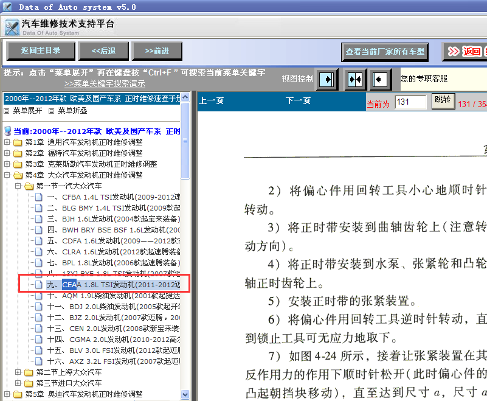The image size is (487, 401).
Task: Collapse 第4章 大众汽车 tree node
Action: pyautogui.click(x=7, y=175)
